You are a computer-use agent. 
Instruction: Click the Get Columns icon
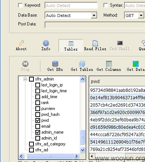click(109, 64)
